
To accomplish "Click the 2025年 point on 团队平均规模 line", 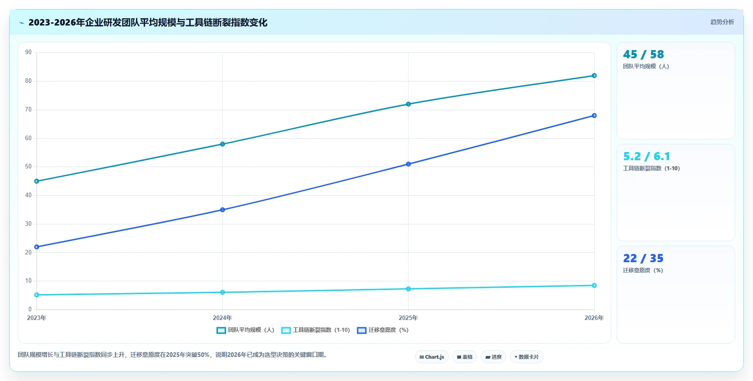I will coord(408,104).
